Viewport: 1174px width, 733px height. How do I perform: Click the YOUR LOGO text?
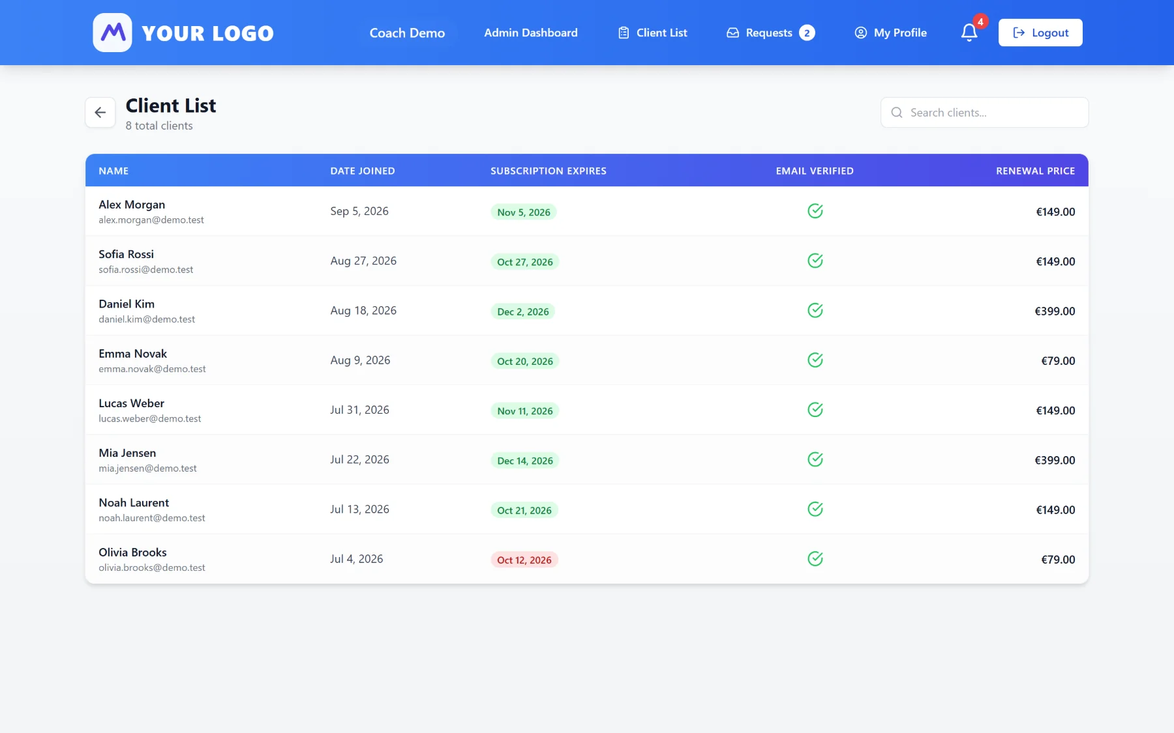(207, 33)
